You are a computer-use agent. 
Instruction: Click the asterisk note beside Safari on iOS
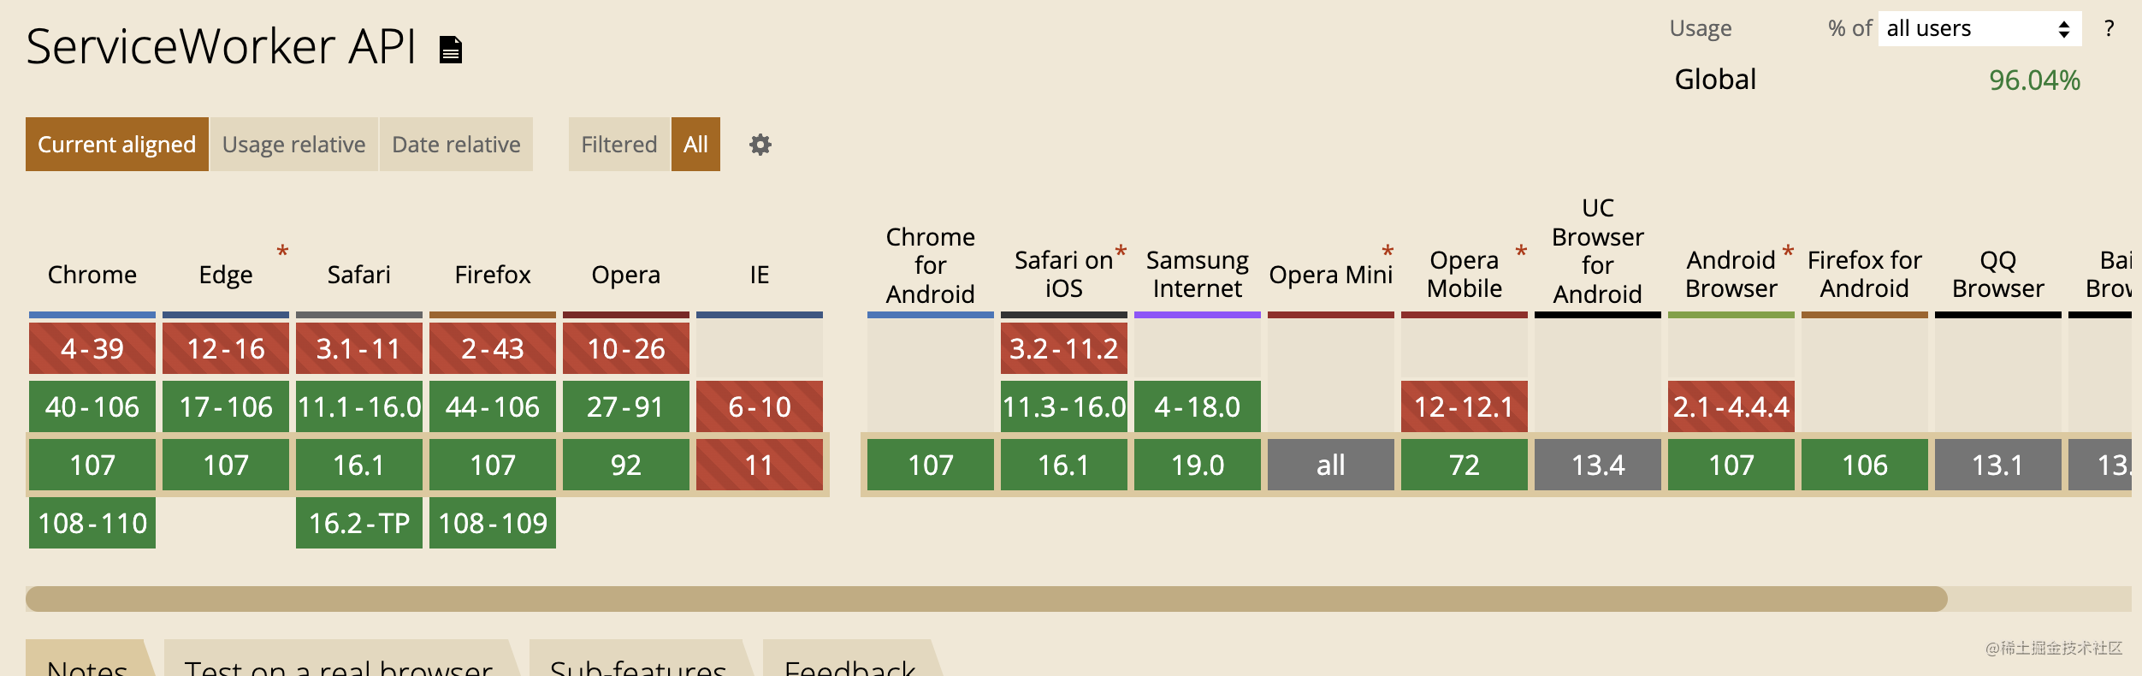point(1121,252)
